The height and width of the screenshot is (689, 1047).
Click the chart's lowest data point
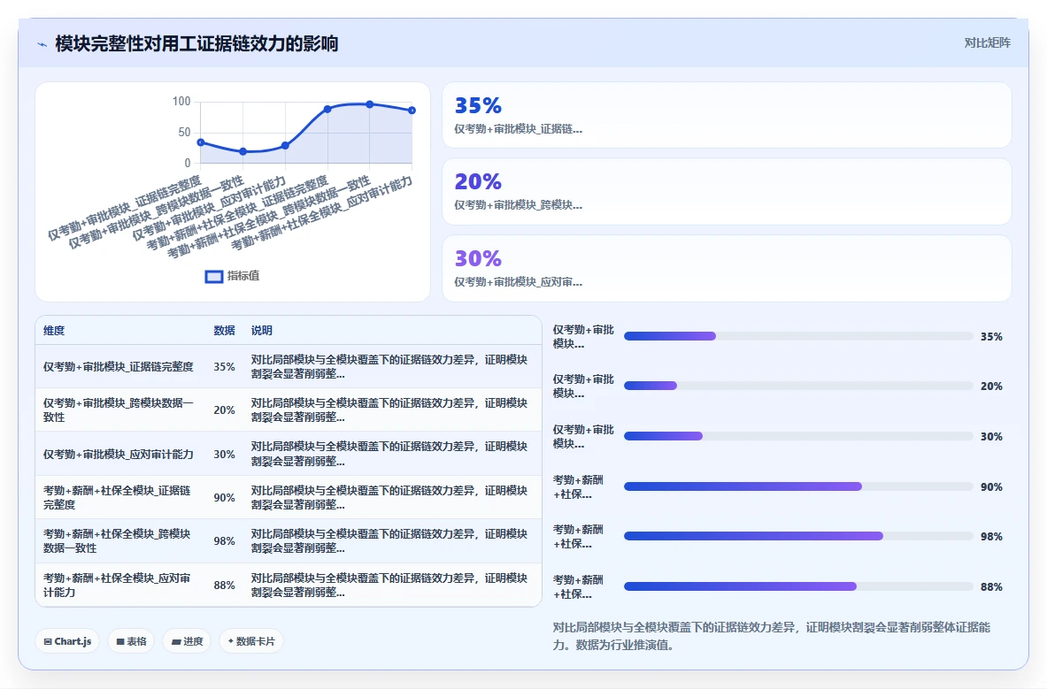coord(243,151)
